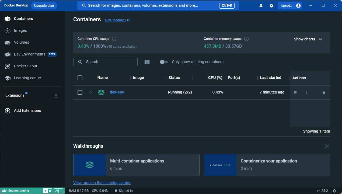Stop the dev-env containers
342x194 pixels.
click(295, 92)
